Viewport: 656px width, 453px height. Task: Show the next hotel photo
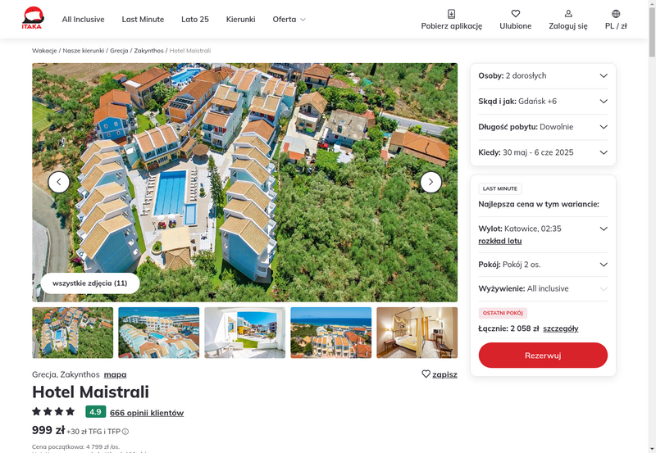pos(430,182)
